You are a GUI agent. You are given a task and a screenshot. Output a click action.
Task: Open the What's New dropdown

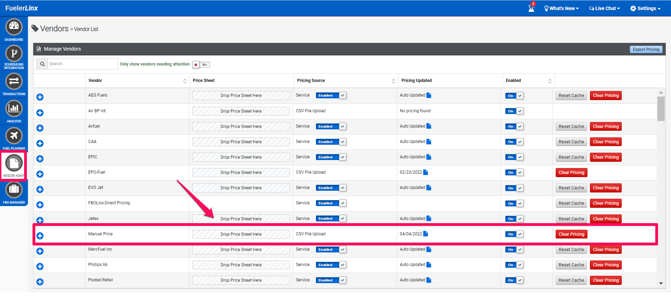point(562,8)
